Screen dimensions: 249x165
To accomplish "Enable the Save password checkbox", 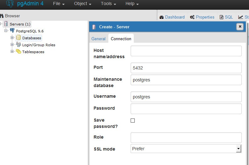I will click(x=133, y=120).
